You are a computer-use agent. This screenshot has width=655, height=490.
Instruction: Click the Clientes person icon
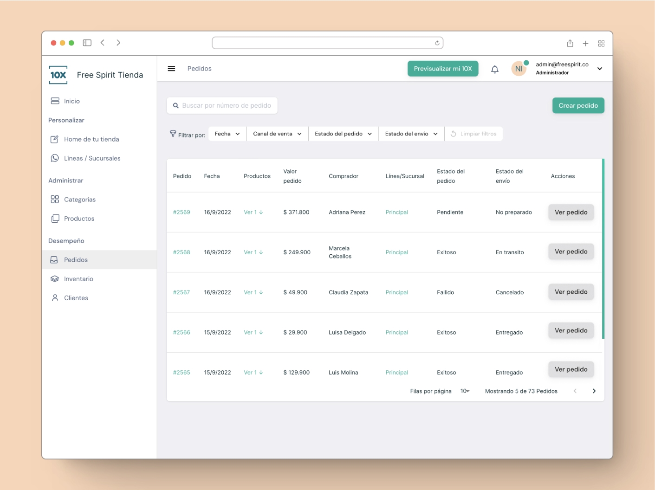coord(55,297)
